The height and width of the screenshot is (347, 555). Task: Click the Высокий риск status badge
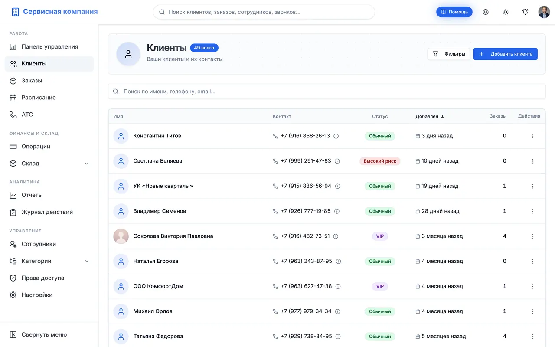point(380,161)
